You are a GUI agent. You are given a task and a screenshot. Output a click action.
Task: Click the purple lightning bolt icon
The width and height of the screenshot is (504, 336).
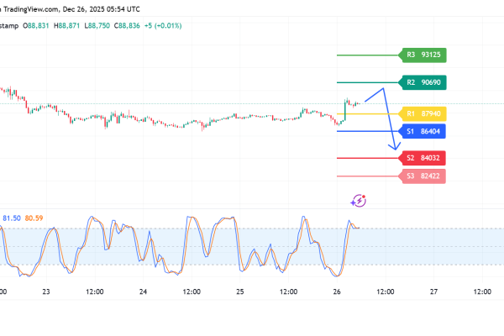(359, 200)
